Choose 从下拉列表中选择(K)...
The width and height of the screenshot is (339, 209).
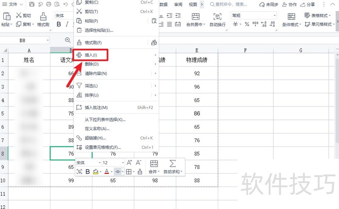click(116, 119)
